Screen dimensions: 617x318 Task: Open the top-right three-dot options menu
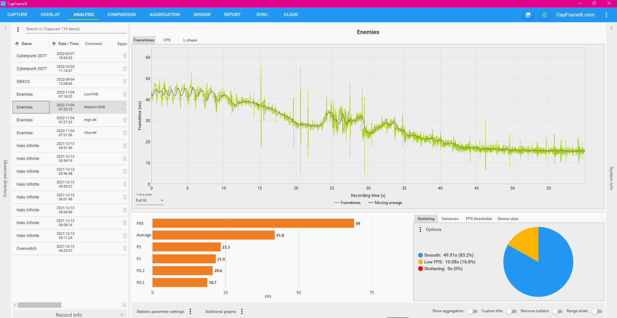click(606, 15)
